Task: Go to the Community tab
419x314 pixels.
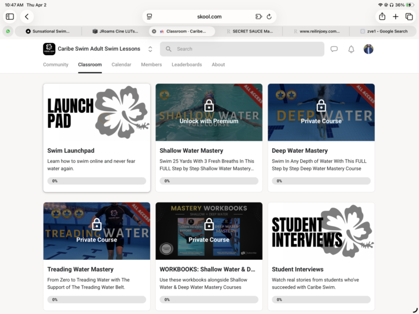Action: (x=56, y=65)
